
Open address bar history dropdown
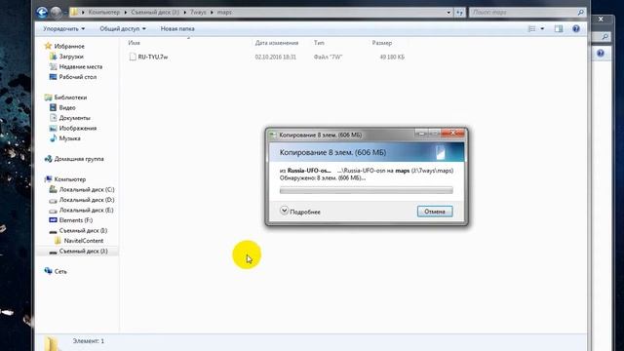[x=448, y=13]
